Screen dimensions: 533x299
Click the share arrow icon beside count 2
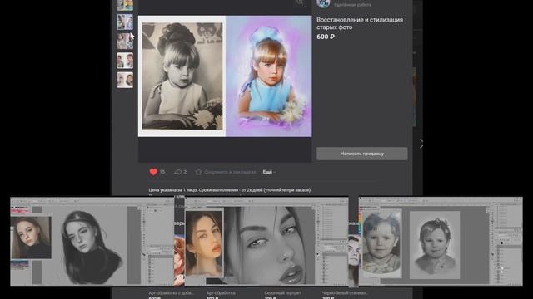pyautogui.click(x=177, y=172)
